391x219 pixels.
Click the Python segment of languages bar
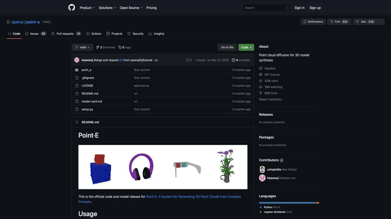(287, 203)
